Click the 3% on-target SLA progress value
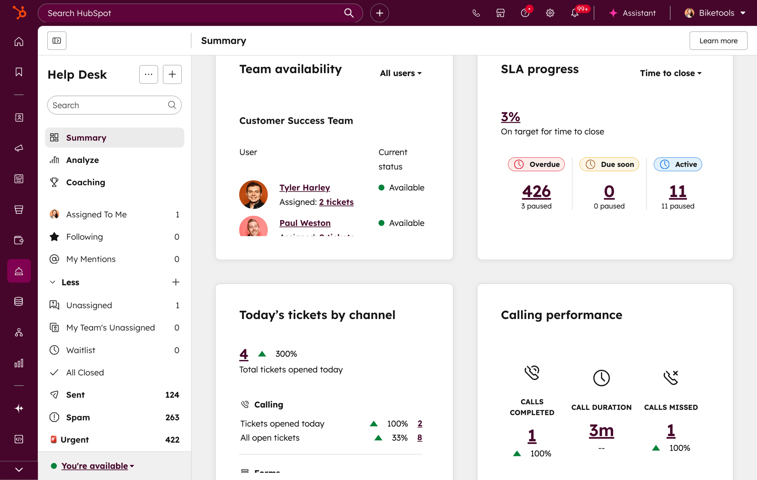This screenshot has width=757, height=480. pos(510,117)
